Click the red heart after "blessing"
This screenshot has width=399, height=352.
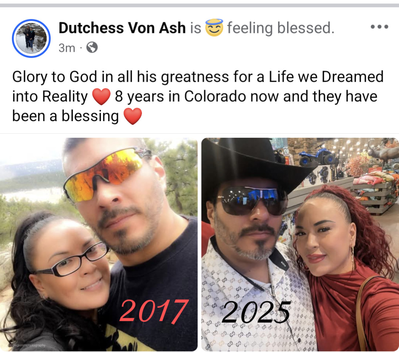(x=133, y=116)
